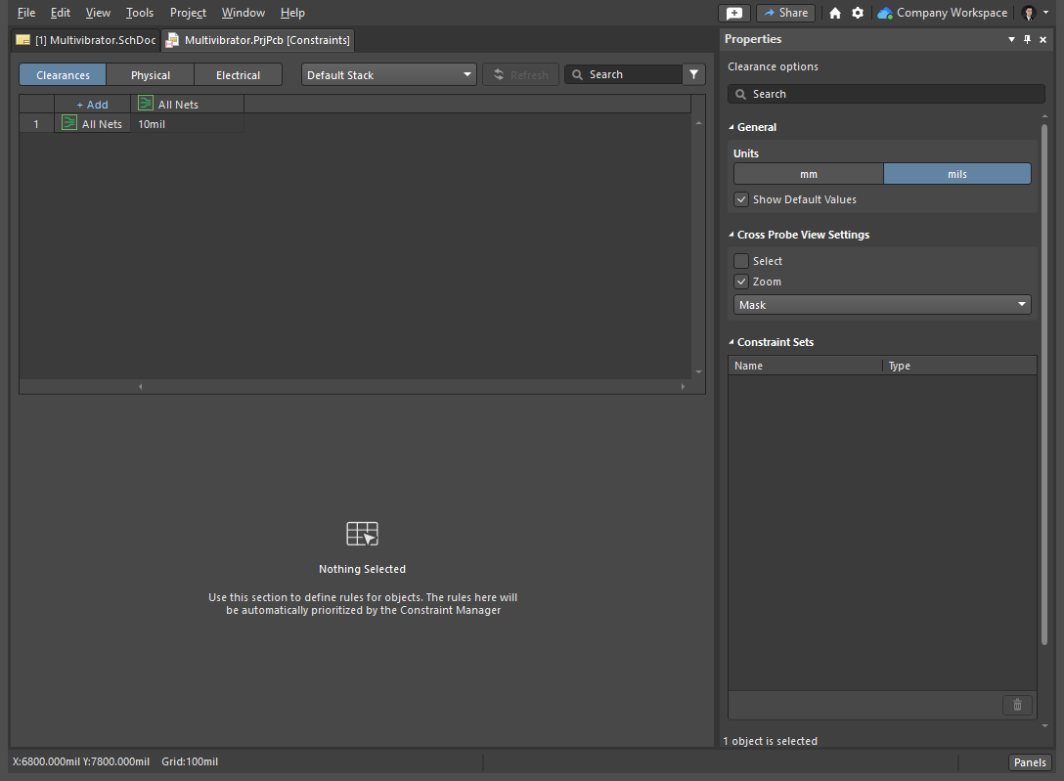The image size is (1064, 781).
Task: Select the 10mil clearance cell
Action: [x=188, y=124]
